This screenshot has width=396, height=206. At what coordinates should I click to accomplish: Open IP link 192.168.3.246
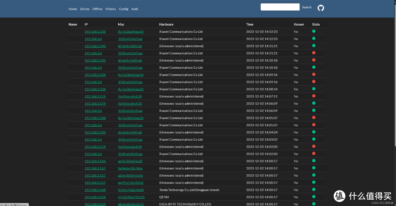pos(95,161)
